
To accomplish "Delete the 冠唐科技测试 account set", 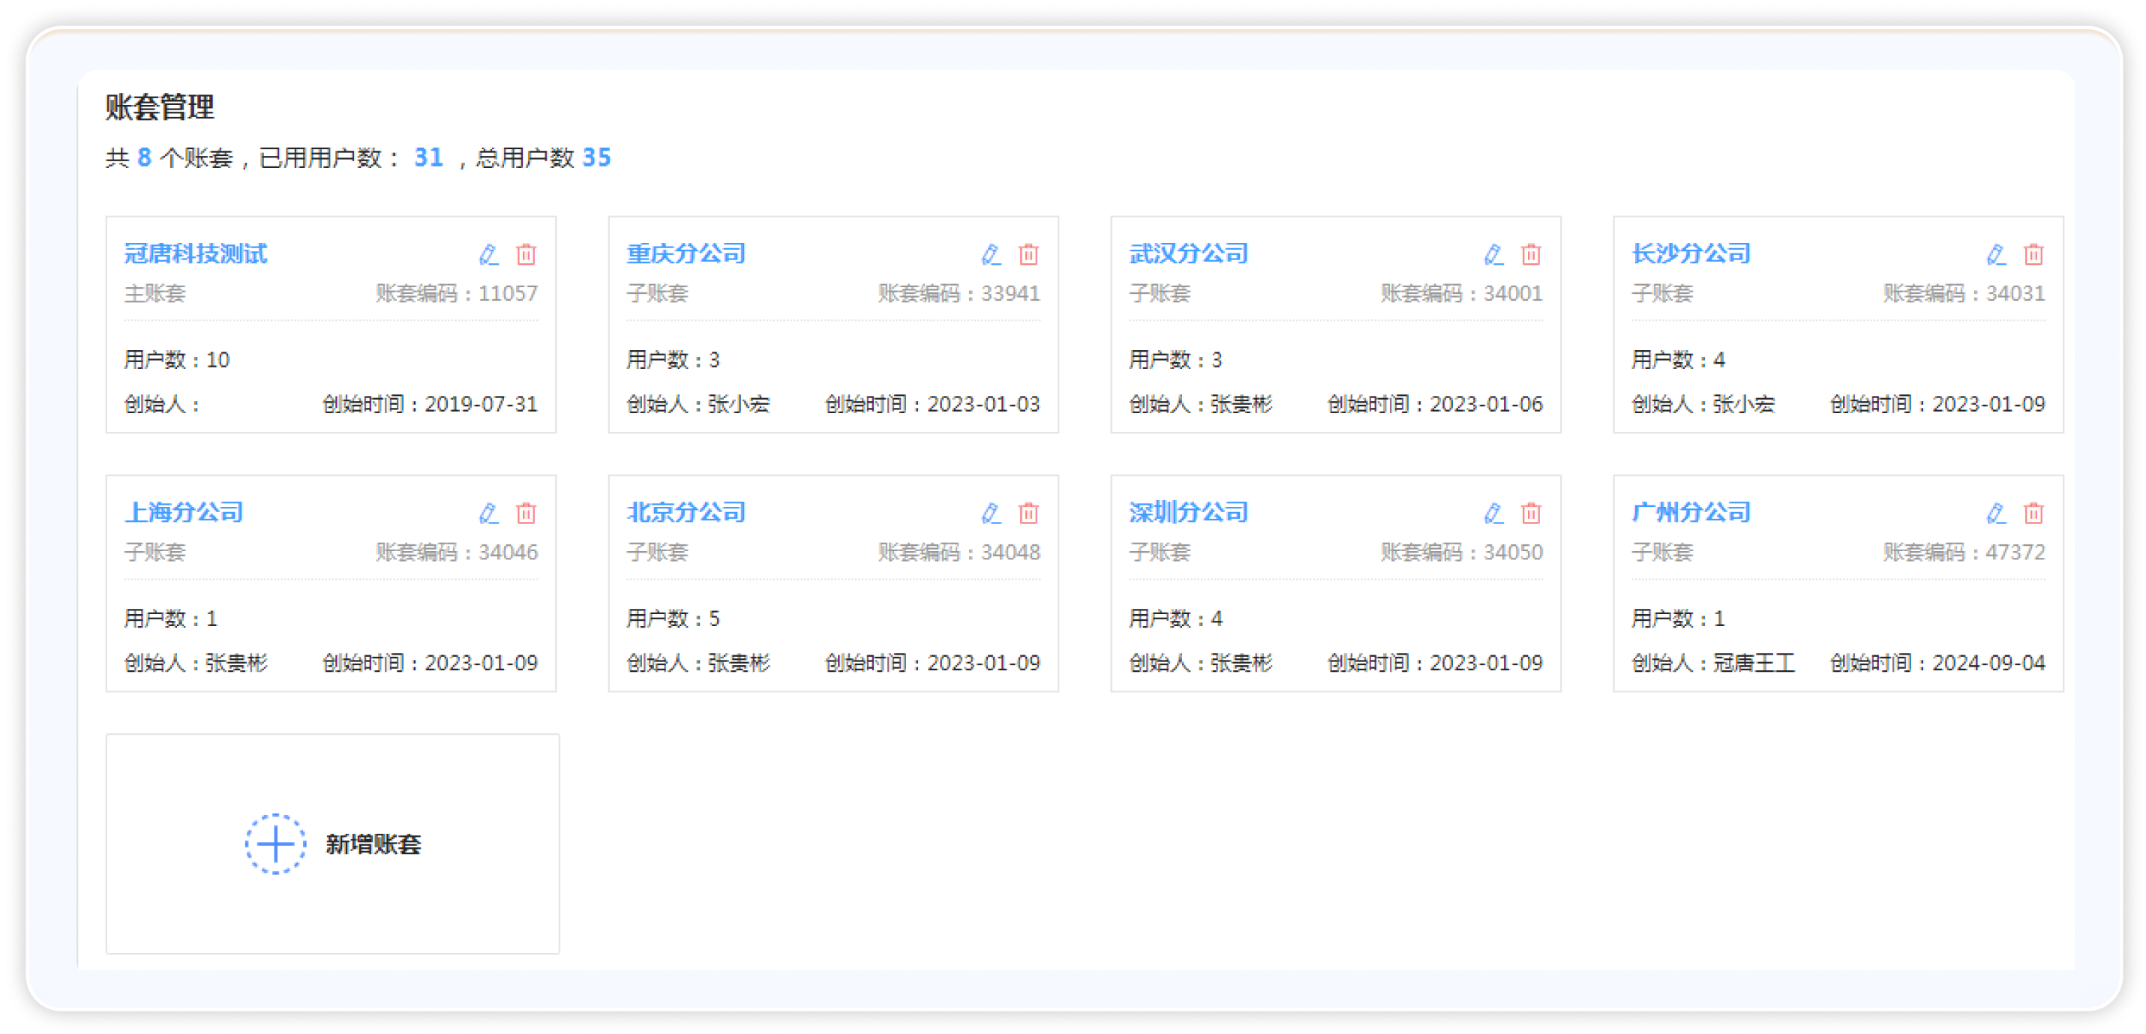I will (526, 254).
